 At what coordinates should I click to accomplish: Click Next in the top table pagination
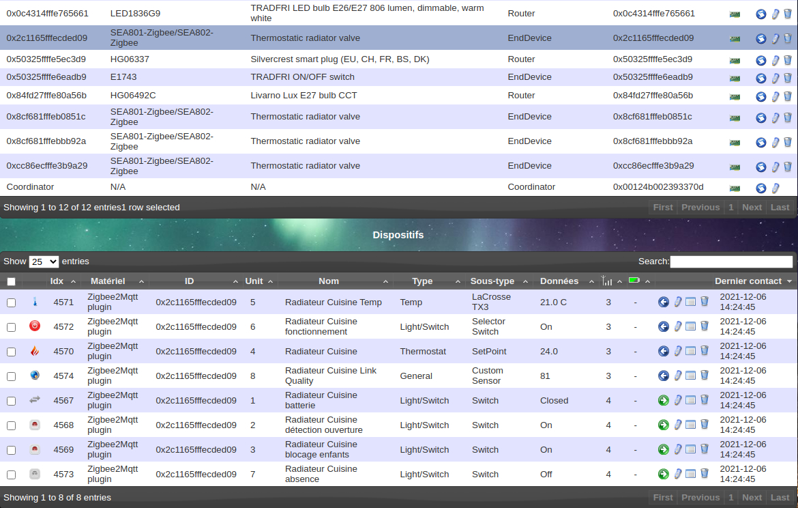pos(752,208)
